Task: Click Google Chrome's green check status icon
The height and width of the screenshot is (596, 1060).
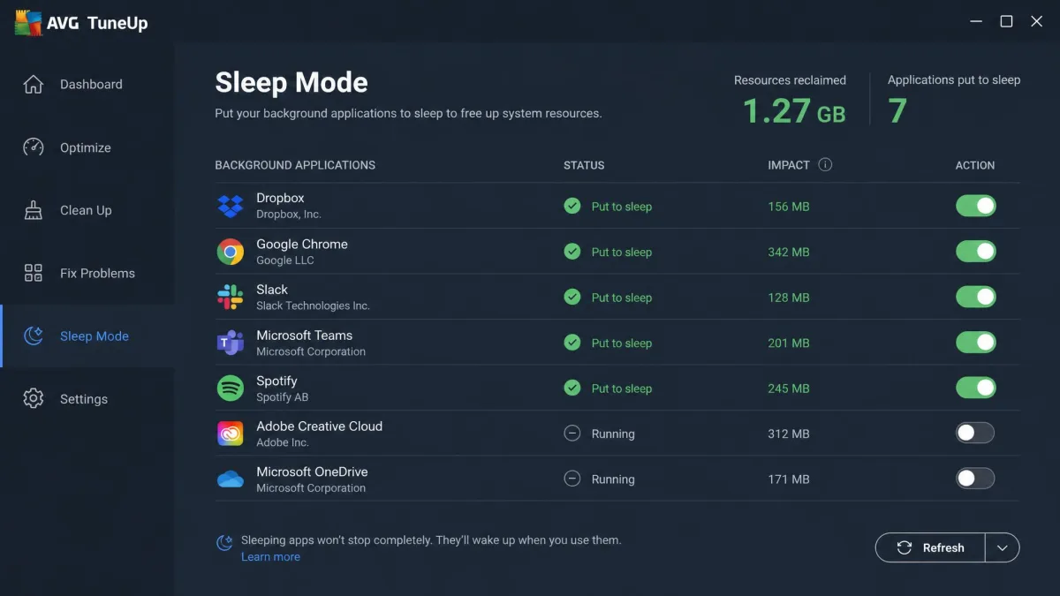Action: tap(572, 252)
